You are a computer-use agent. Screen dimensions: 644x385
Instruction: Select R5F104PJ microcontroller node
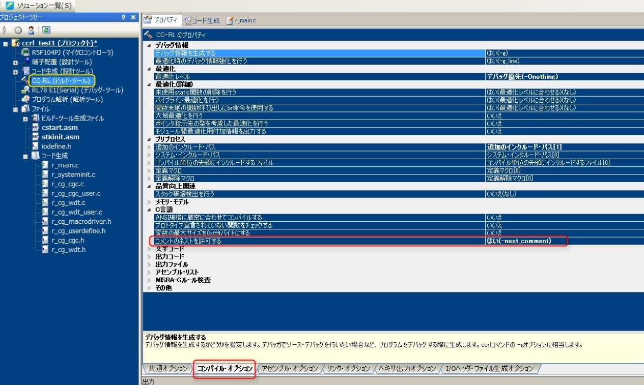[x=72, y=52]
